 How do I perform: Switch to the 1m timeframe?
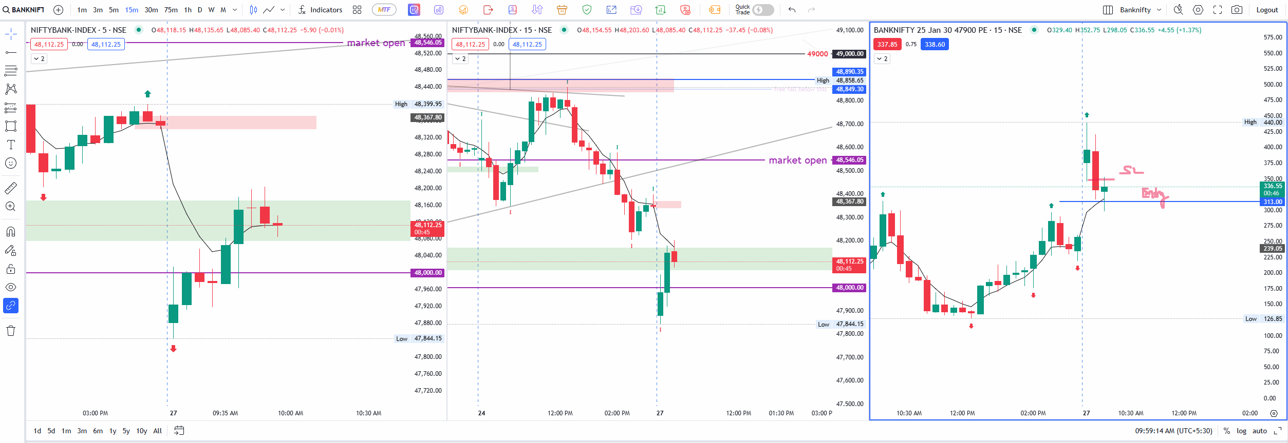pos(82,10)
